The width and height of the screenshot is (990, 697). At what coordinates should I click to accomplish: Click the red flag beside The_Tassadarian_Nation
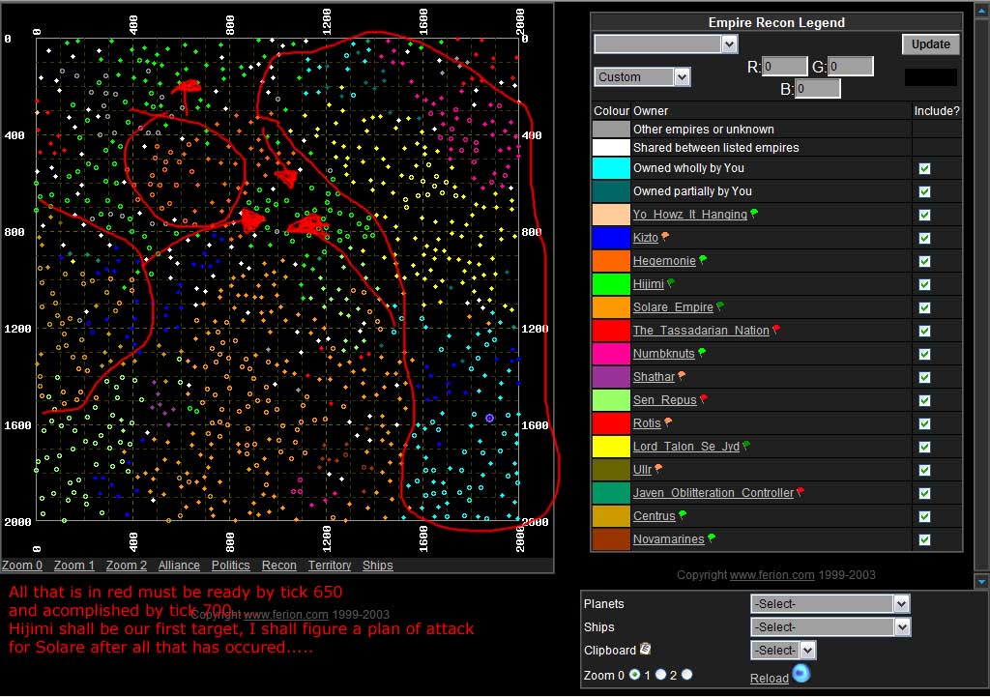coord(776,331)
